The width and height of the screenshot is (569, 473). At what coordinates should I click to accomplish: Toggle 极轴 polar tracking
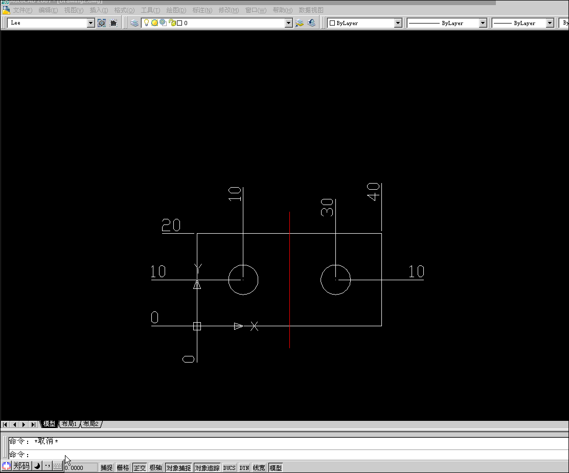156,467
